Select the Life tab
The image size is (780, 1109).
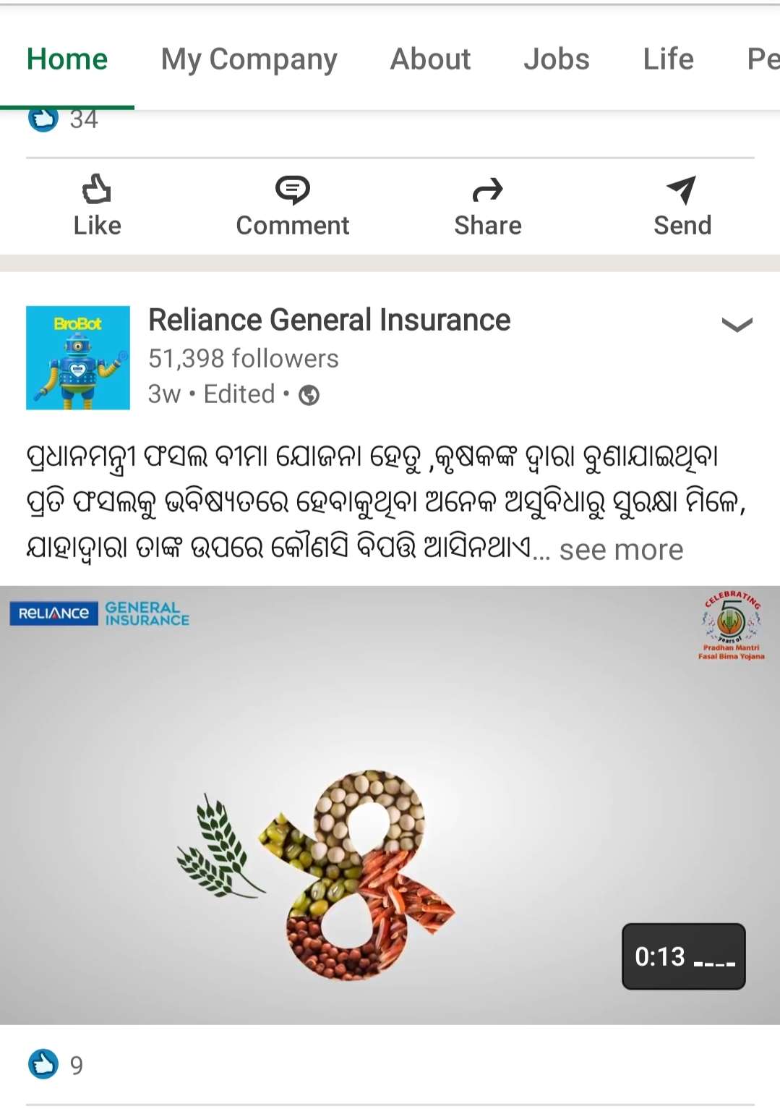click(669, 59)
